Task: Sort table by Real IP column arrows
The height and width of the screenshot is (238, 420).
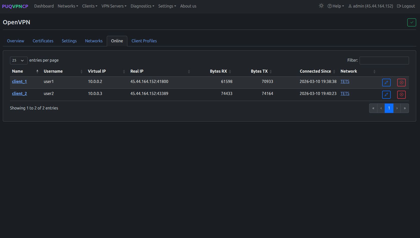Action: (x=189, y=71)
